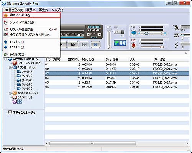
Task: Click the scrollbar right arrow
Action: tap(187, 143)
